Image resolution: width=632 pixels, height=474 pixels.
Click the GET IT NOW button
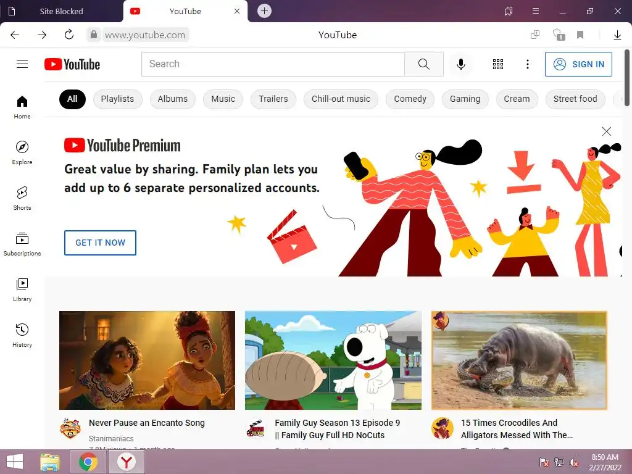[x=101, y=243]
